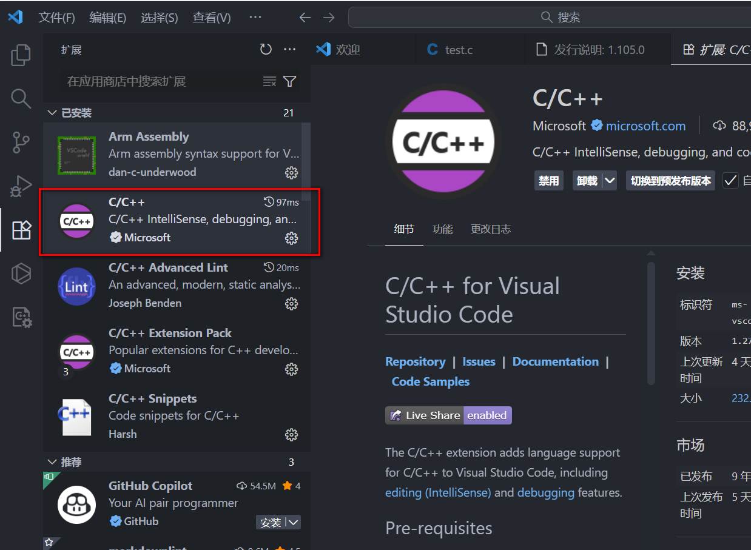
Task: Click the 禁用 button
Action: [548, 181]
